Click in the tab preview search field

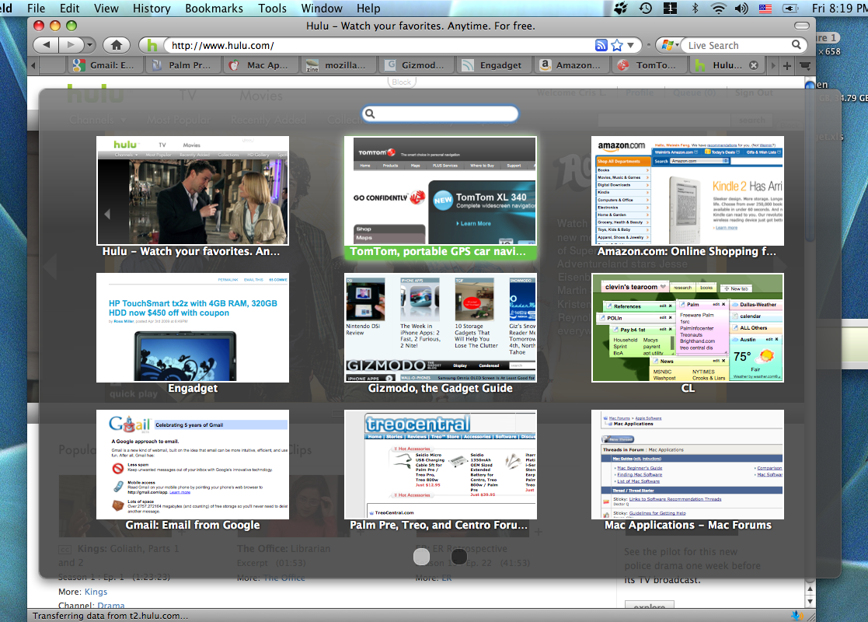coord(441,114)
